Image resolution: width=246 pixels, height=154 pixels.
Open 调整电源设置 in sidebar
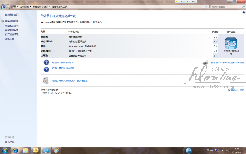[x=12, y=30]
